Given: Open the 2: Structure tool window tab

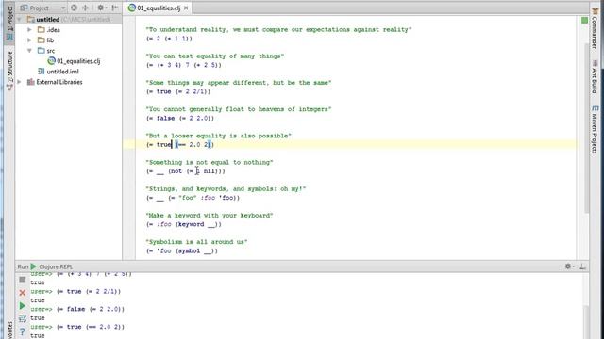Looking at the screenshot, I should coord(9,72).
